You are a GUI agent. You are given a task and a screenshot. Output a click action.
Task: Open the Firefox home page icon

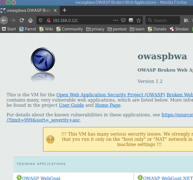[x=30, y=20]
